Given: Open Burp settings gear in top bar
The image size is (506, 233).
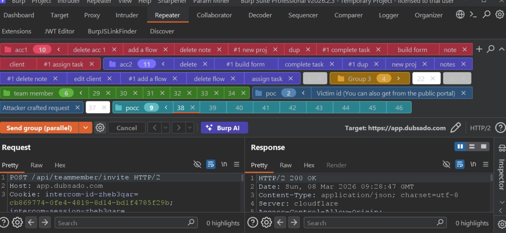Looking at the screenshot, I should [x=500, y=15].
